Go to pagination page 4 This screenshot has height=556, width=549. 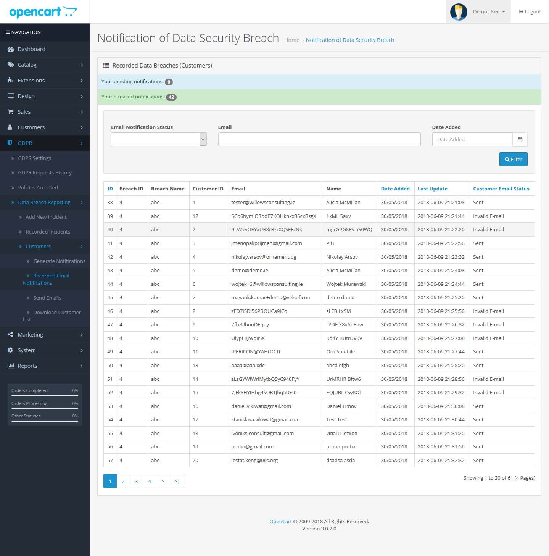point(150,482)
